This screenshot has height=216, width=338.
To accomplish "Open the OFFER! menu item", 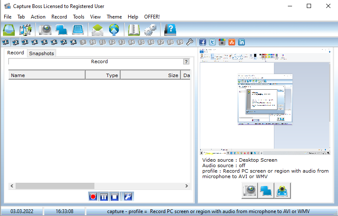I will [152, 17].
